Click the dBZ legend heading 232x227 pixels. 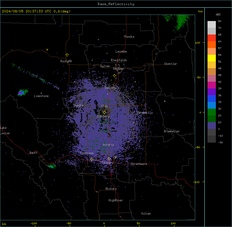coord(218,14)
